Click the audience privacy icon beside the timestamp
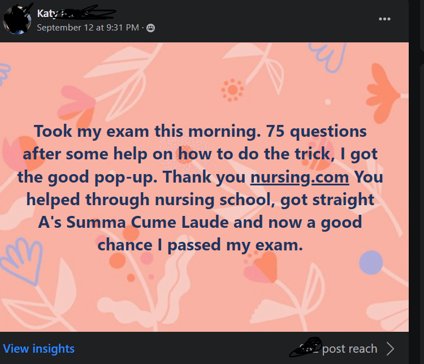424x364 pixels. pyautogui.click(x=150, y=28)
